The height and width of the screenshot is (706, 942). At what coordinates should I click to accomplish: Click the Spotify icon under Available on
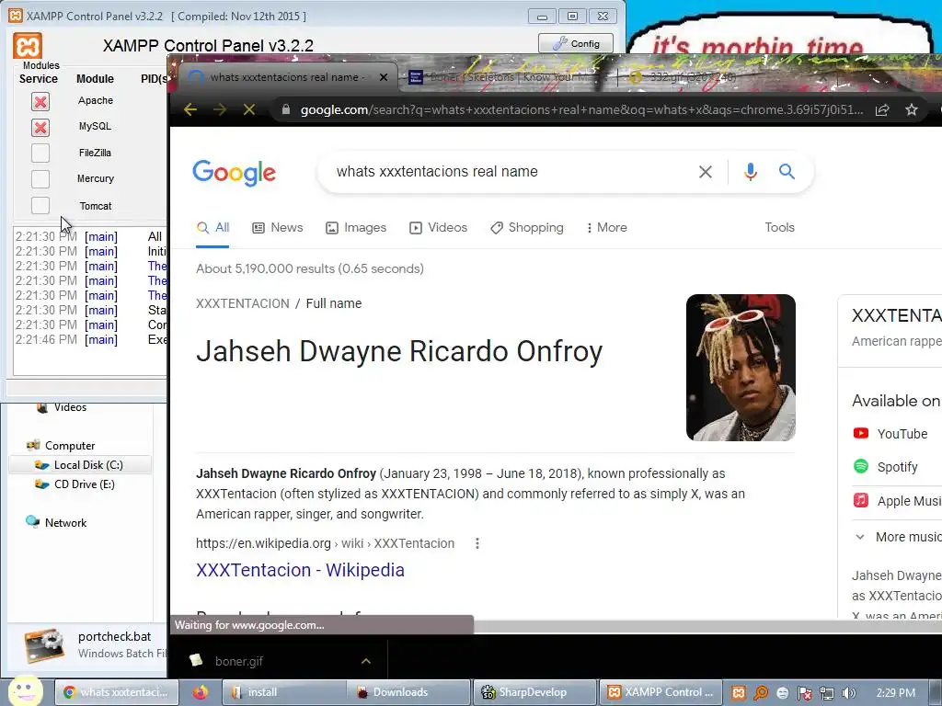tap(861, 466)
